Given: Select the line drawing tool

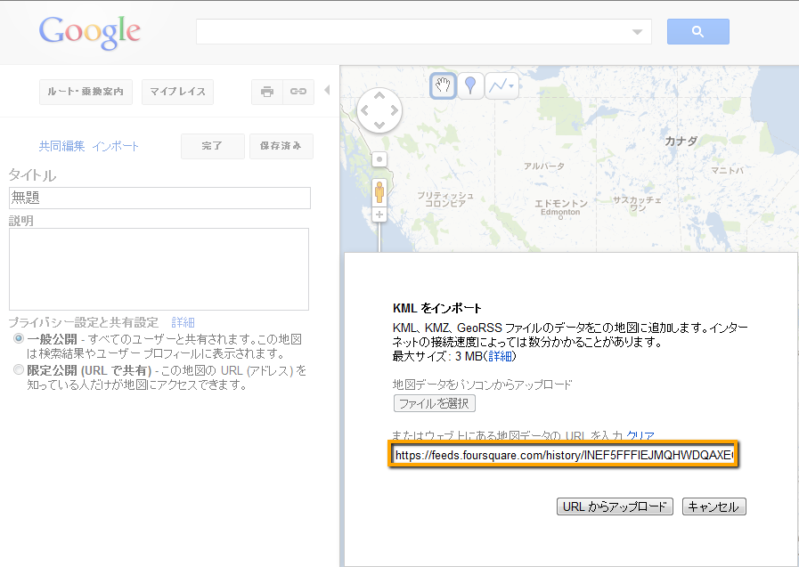Looking at the screenshot, I should point(502,85).
